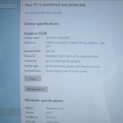Screen dimensions: 123x123
Task: Click the Installed RAM label
Action: coord(32,51)
